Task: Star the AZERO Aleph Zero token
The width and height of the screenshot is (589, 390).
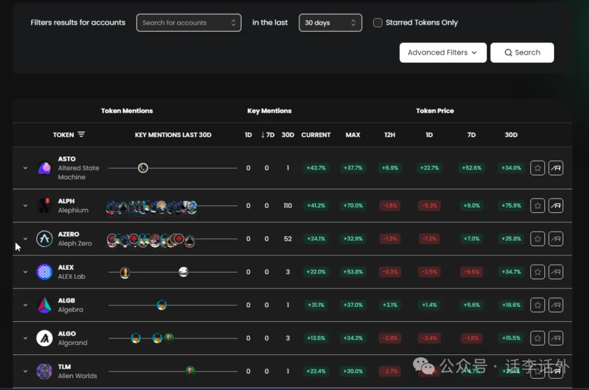Action: (x=538, y=239)
